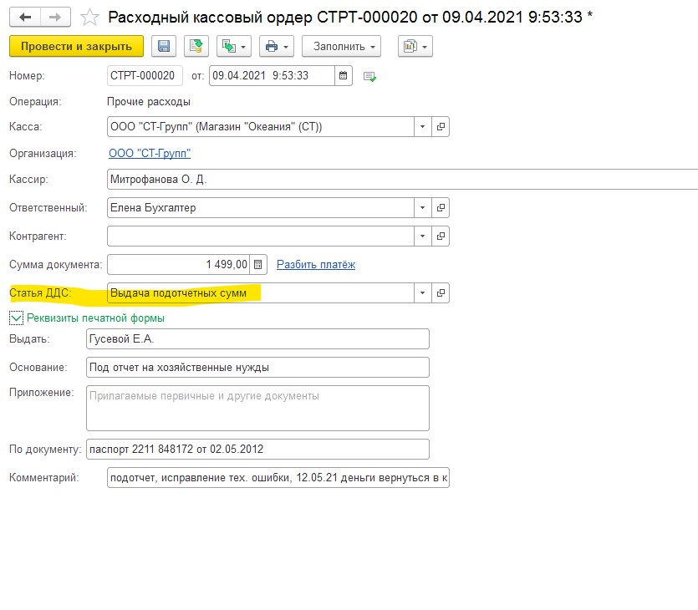
Task: Click the Разбить платёж link
Action: tap(316, 265)
